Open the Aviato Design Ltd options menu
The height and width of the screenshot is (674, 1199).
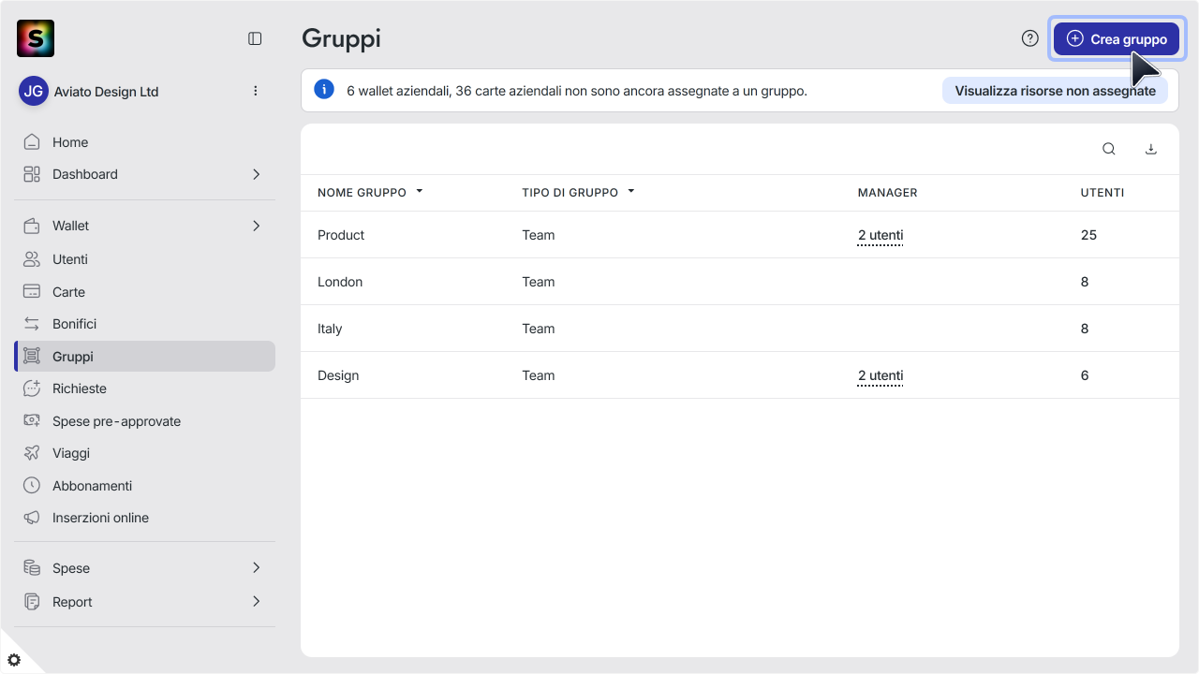pos(256,91)
